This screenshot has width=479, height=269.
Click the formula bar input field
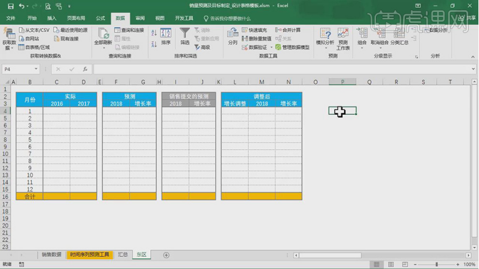click(x=281, y=69)
